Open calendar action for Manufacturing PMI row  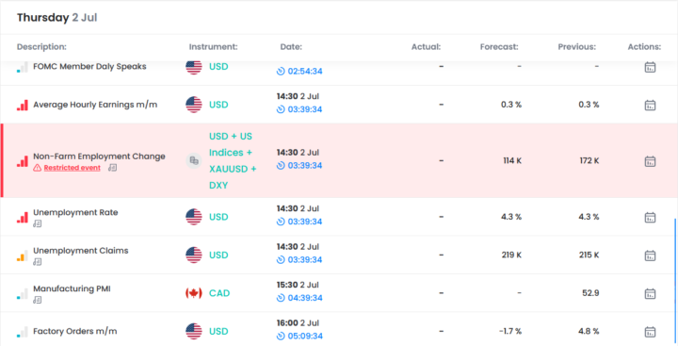pos(650,293)
